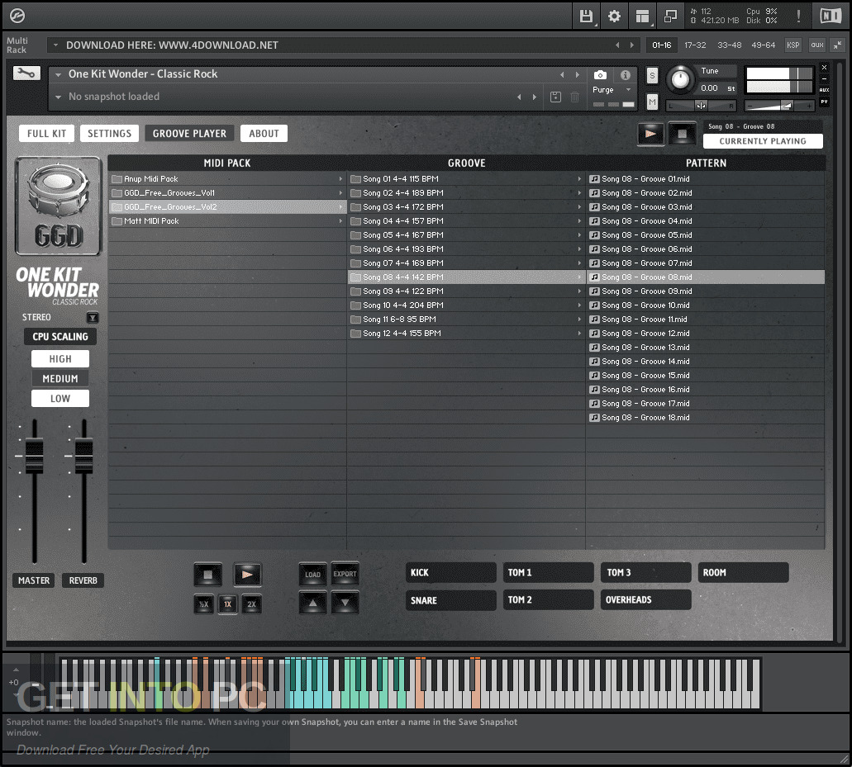Switch to FULL KIT tab
852x767 pixels.
tap(47, 134)
